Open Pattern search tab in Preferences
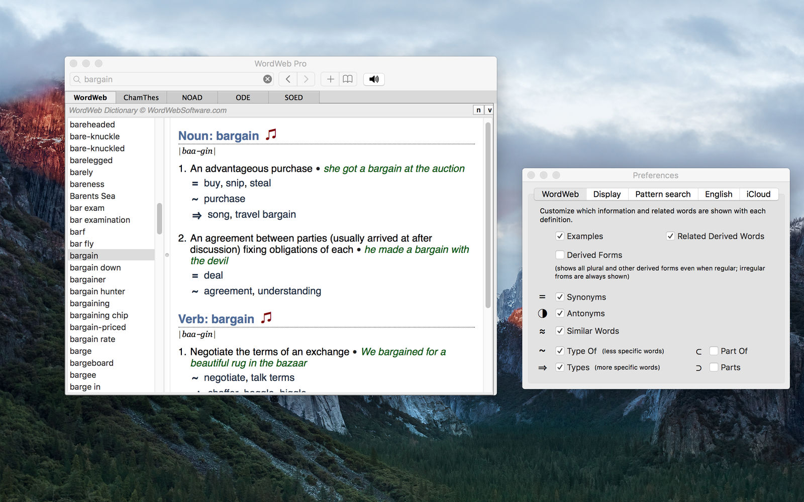This screenshot has height=502, width=804. click(x=663, y=194)
